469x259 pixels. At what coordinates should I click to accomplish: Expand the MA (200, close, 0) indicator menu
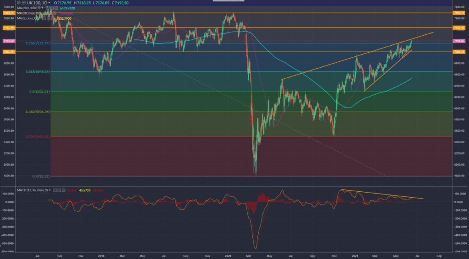click(x=43, y=8)
